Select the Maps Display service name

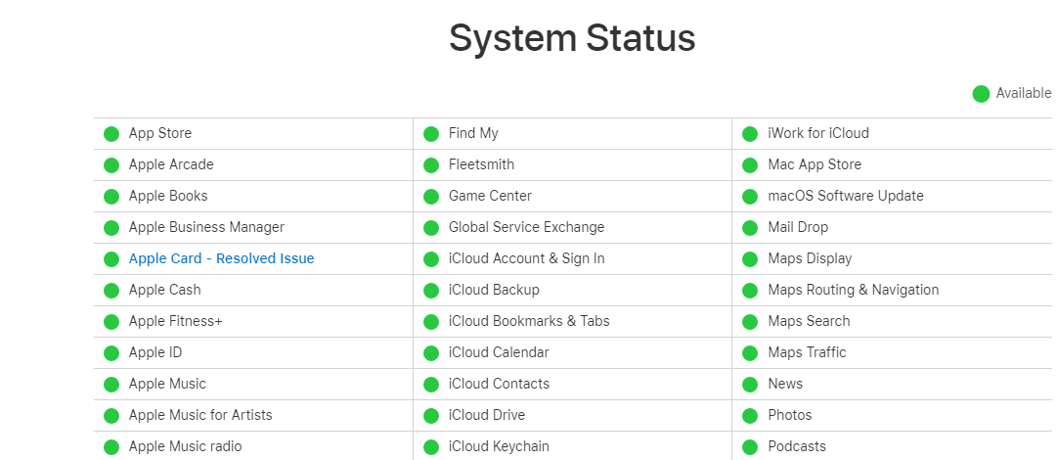[x=810, y=258]
